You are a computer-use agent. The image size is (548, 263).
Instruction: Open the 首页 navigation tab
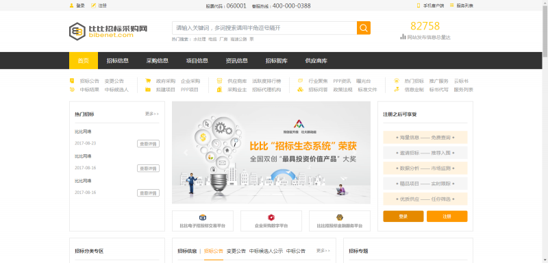(x=83, y=61)
